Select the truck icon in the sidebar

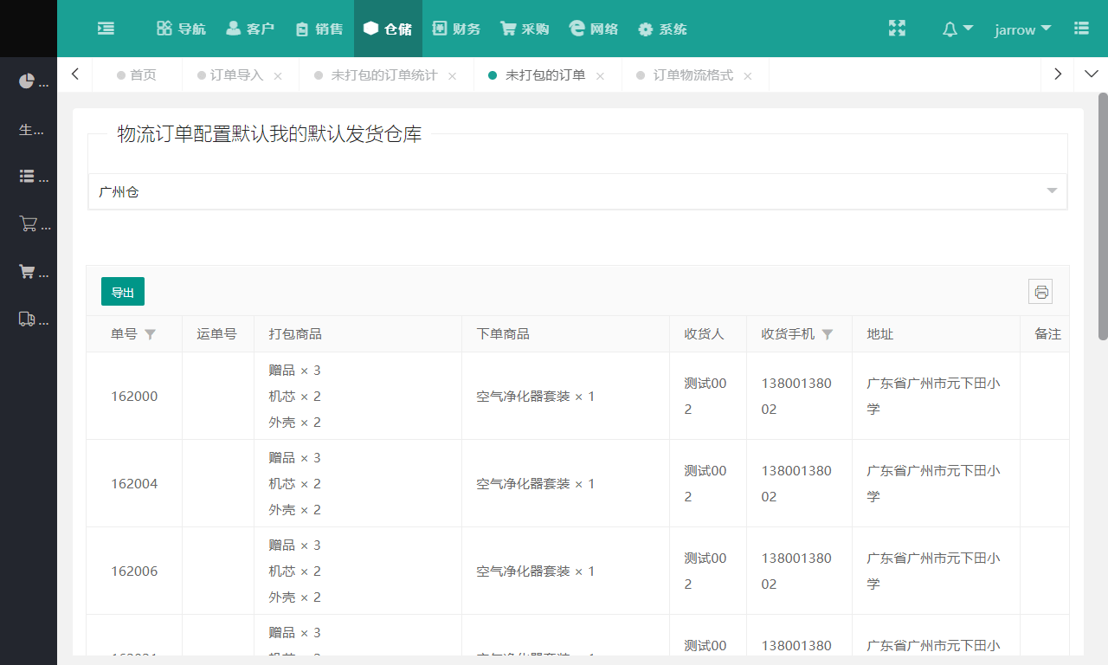(x=29, y=319)
